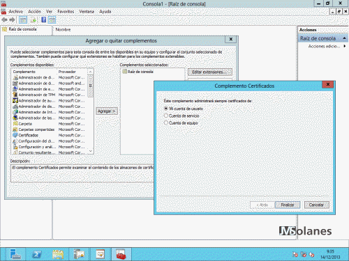This screenshot has height=261, width=349.
Task: Click the back arrow toolbar icon
Action: point(4,20)
